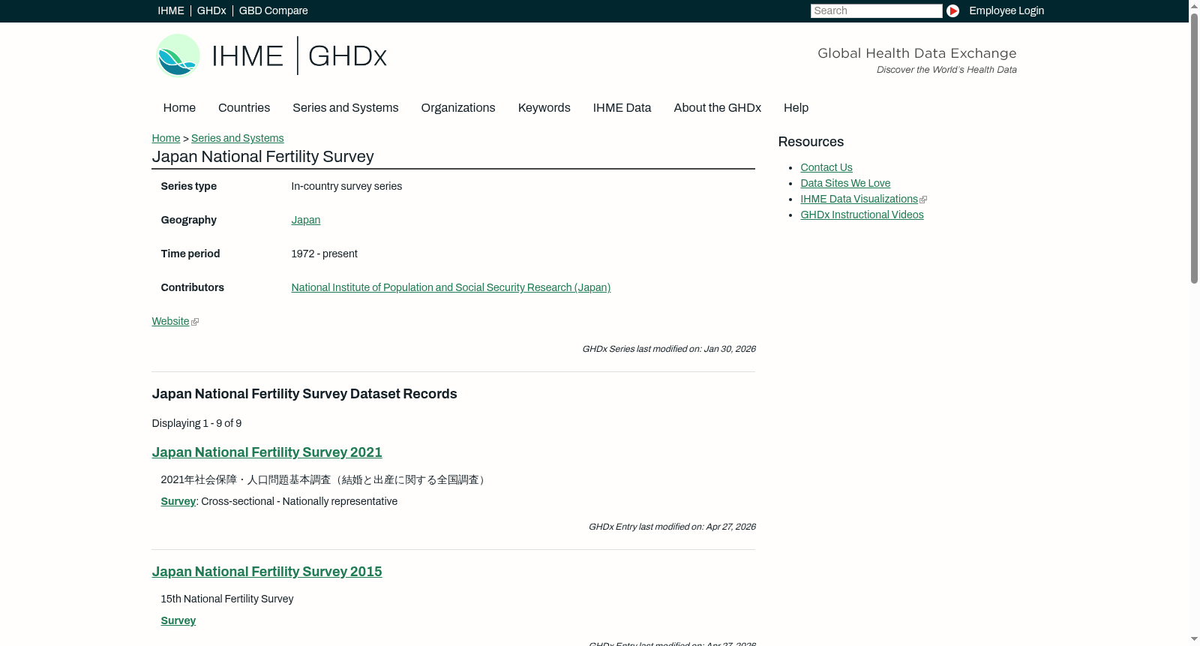
Task: Open GBD Compare in top bar
Action: tap(273, 11)
